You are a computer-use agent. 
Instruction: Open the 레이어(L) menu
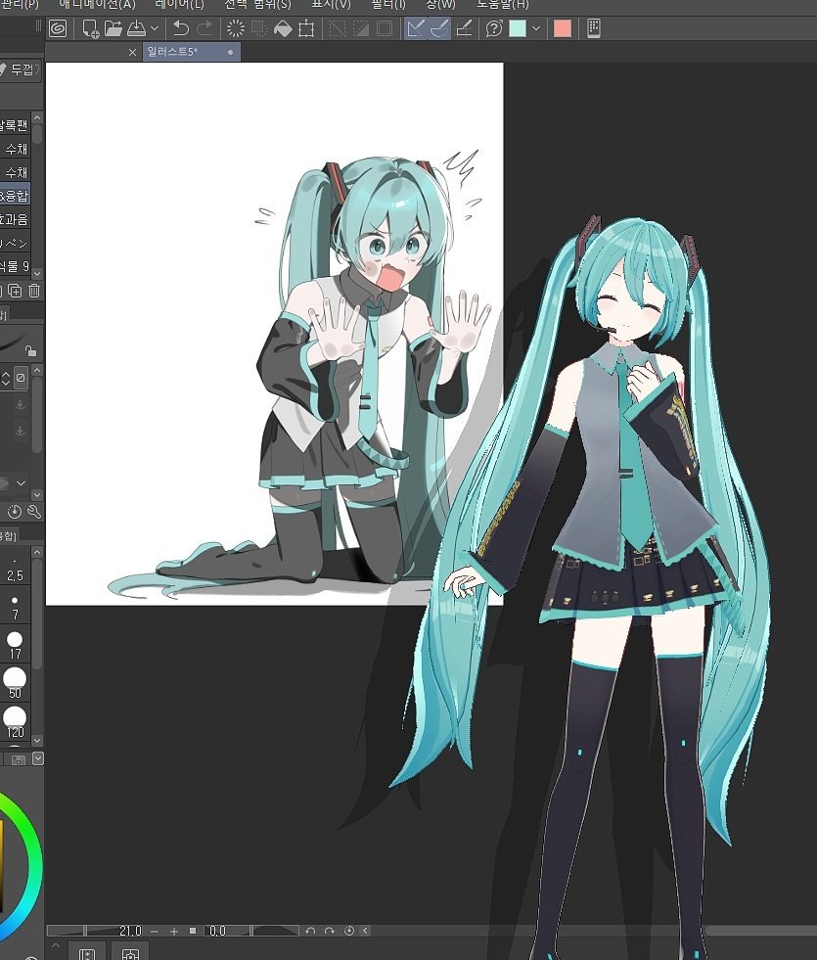(x=180, y=4)
